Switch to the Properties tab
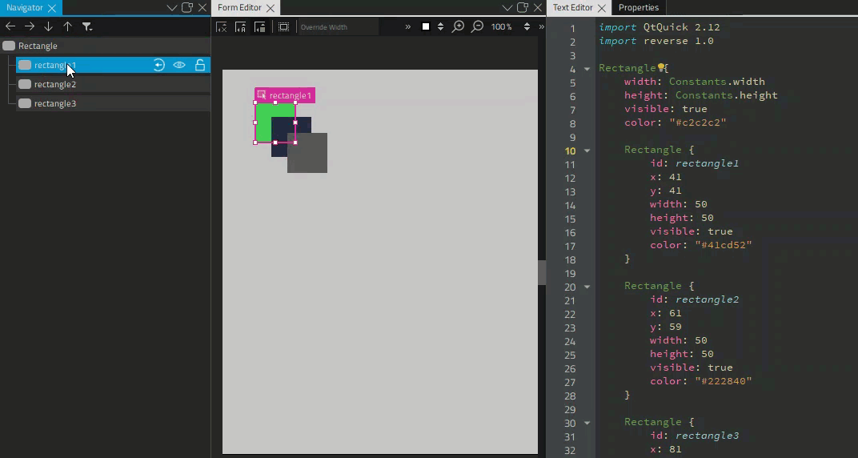Viewport: 858px width, 458px height. (x=638, y=7)
